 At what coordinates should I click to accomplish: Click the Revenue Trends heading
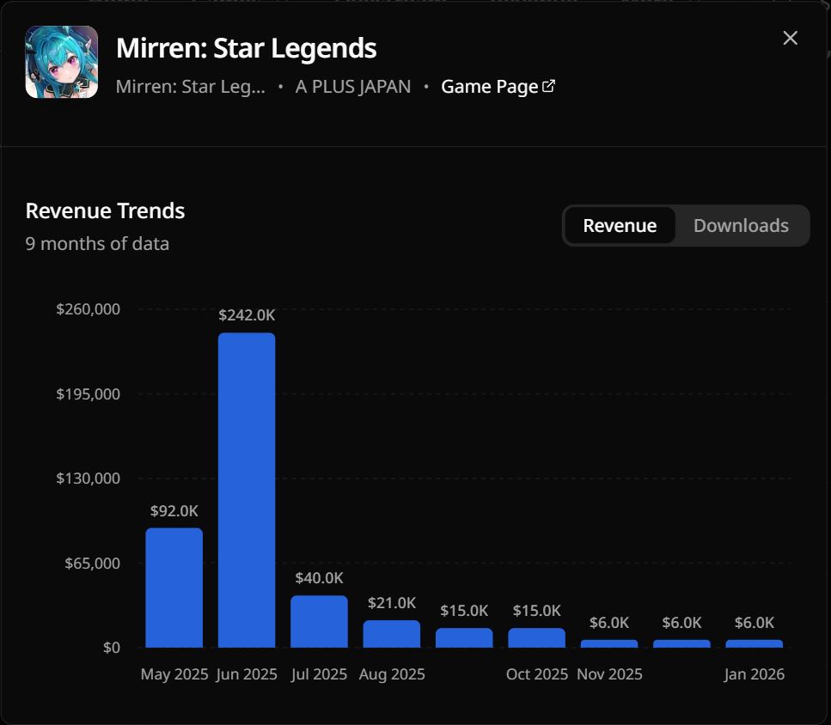point(105,210)
